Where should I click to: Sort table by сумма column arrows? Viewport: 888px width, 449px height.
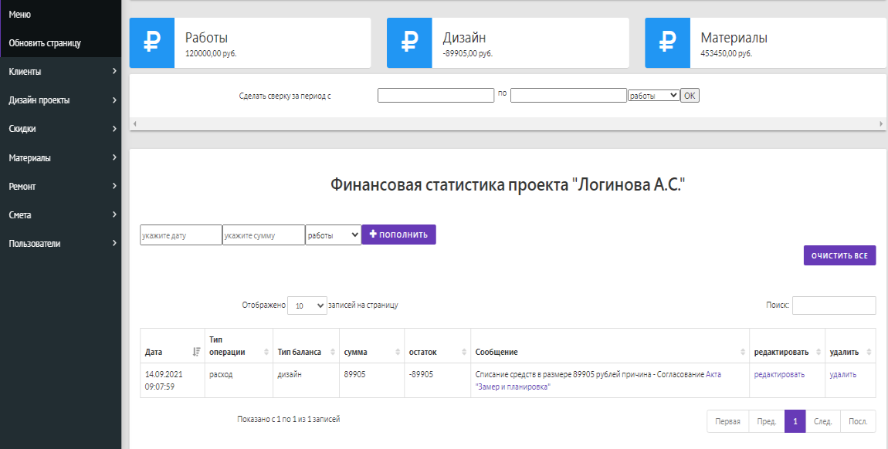coord(398,352)
